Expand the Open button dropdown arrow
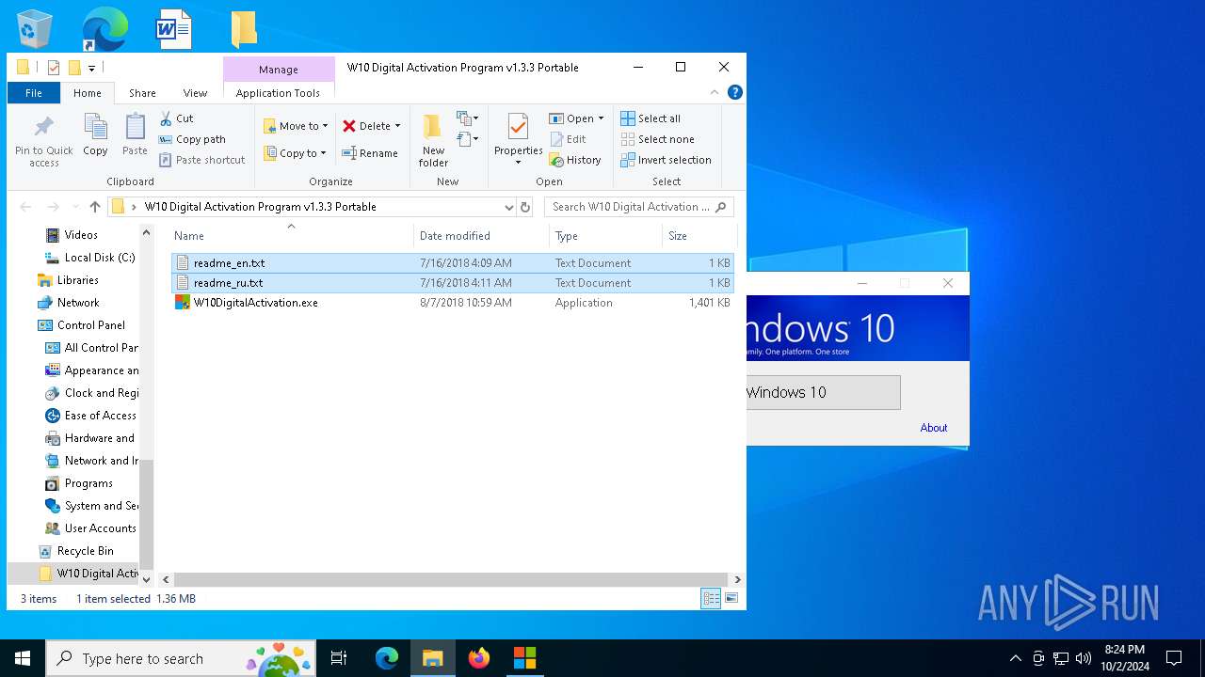This screenshot has width=1205, height=677. pos(601,118)
